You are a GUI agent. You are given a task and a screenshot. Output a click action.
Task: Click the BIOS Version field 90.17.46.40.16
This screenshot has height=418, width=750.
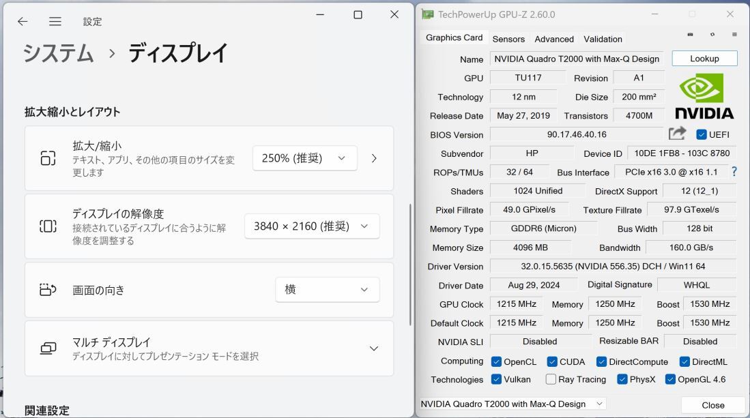[x=577, y=134]
